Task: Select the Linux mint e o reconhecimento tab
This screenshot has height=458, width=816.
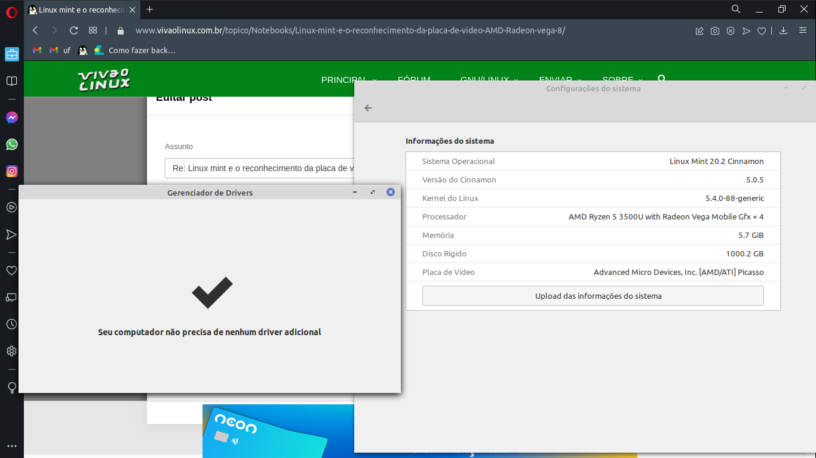Action: click(82, 10)
